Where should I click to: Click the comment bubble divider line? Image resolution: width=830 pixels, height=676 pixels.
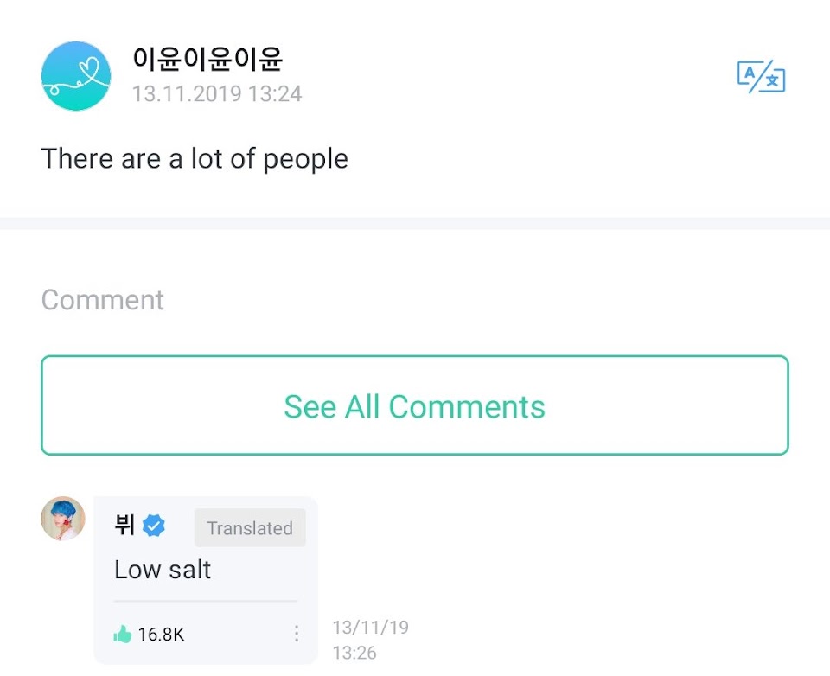pyautogui.click(x=206, y=601)
